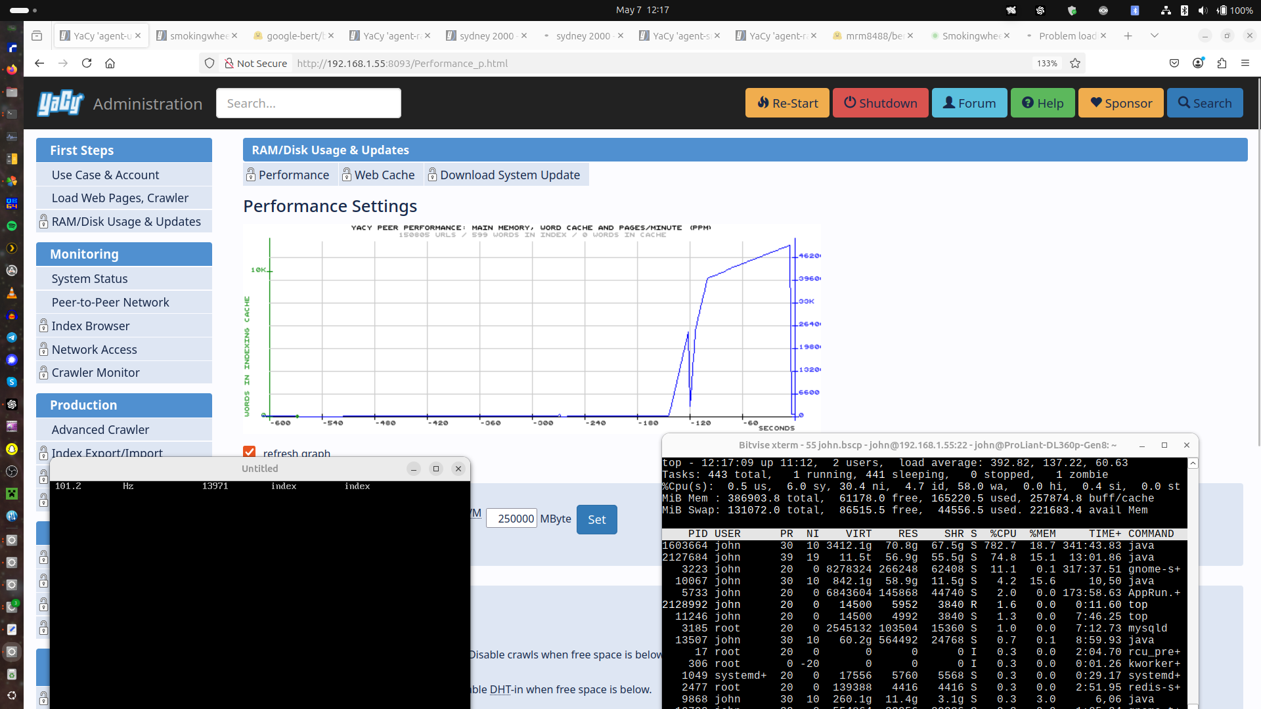Open Spotify from the Ubuntu dock
Screen dimensions: 1261x709
pyautogui.click(x=11, y=226)
